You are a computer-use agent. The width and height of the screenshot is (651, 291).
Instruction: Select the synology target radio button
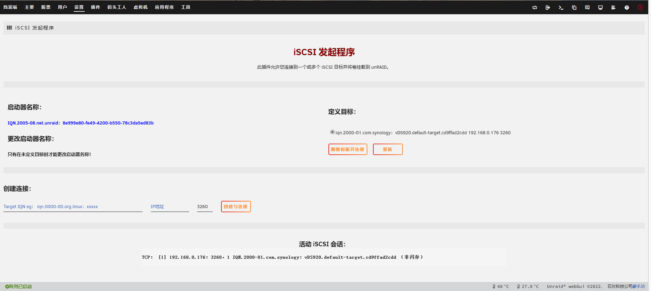tap(332, 132)
